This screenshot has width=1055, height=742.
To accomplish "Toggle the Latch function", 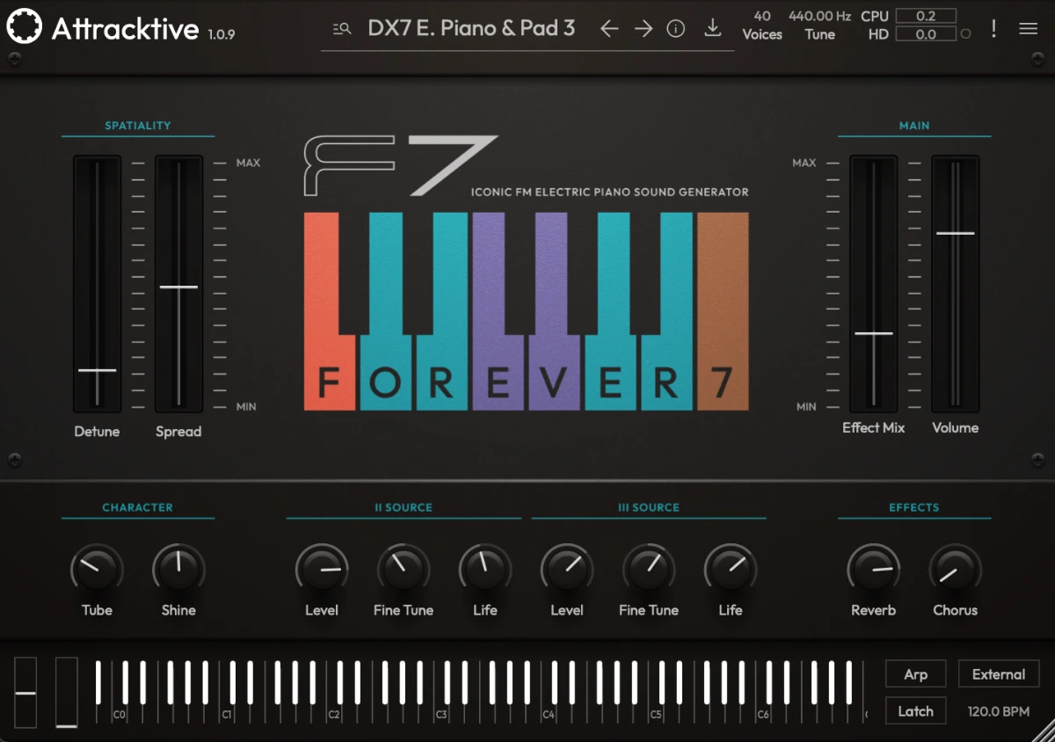I will [915, 710].
